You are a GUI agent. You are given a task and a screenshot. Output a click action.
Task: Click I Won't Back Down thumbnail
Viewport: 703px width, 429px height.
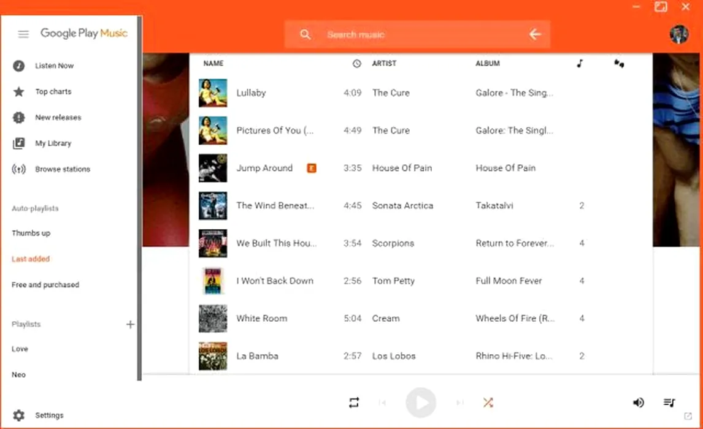point(213,281)
